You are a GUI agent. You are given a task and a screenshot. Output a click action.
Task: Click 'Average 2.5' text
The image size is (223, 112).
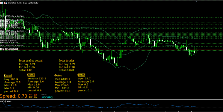[12, 82]
